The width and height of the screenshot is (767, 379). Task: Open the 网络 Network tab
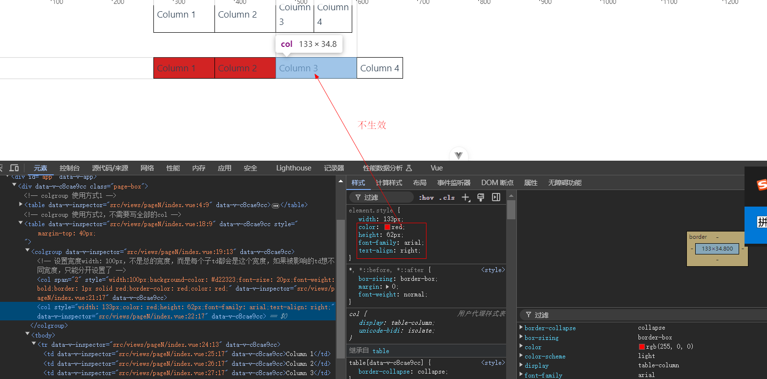(147, 168)
